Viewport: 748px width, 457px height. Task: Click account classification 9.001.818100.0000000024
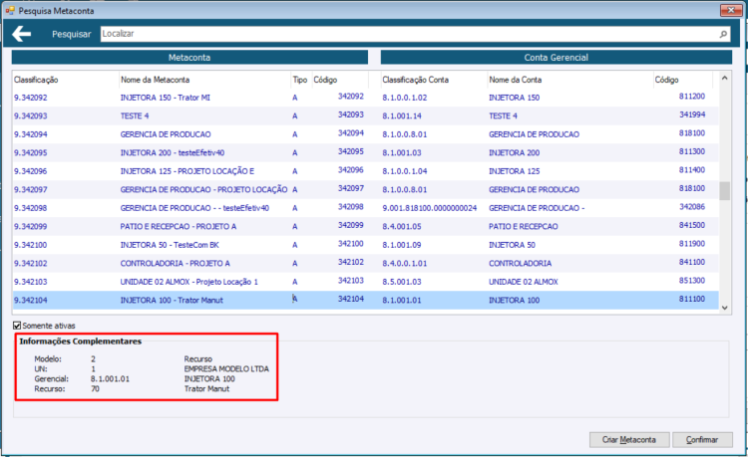[429, 208]
